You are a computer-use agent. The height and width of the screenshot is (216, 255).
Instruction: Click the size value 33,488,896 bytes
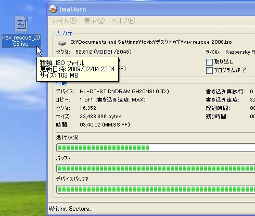100,117
